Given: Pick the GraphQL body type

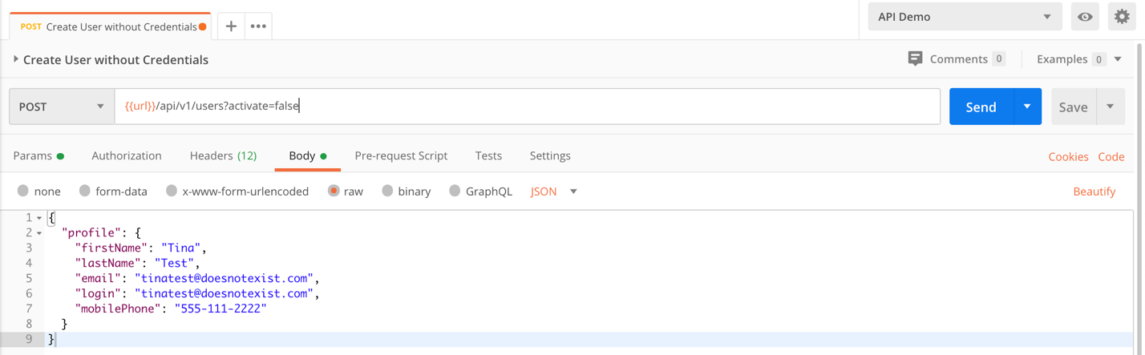Looking at the screenshot, I should tap(455, 191).
